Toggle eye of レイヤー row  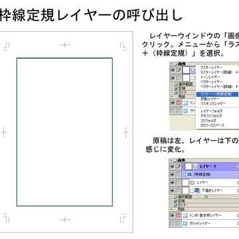coord(173,183)
